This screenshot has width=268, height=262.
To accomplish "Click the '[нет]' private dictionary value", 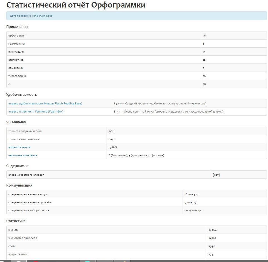I will tap(216, 175).
